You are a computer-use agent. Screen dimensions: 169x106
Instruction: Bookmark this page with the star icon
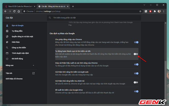[x=140, y=11]
